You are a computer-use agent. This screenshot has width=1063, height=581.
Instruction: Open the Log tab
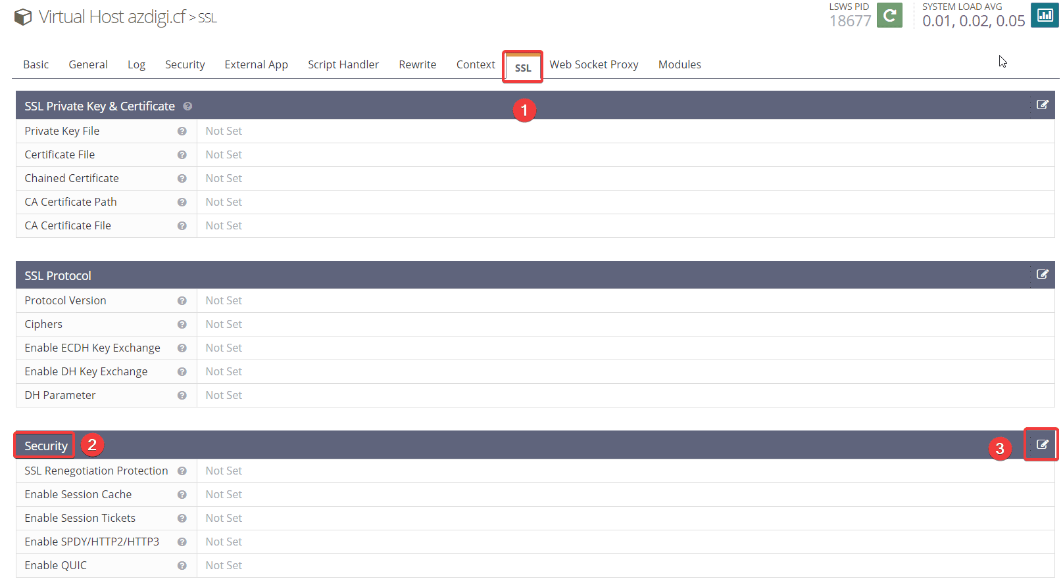coord(136,64)
